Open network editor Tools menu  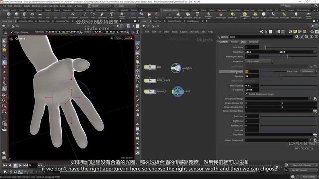tap(175, 32)
